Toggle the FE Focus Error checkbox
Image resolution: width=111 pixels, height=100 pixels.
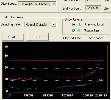coord(74,31)
